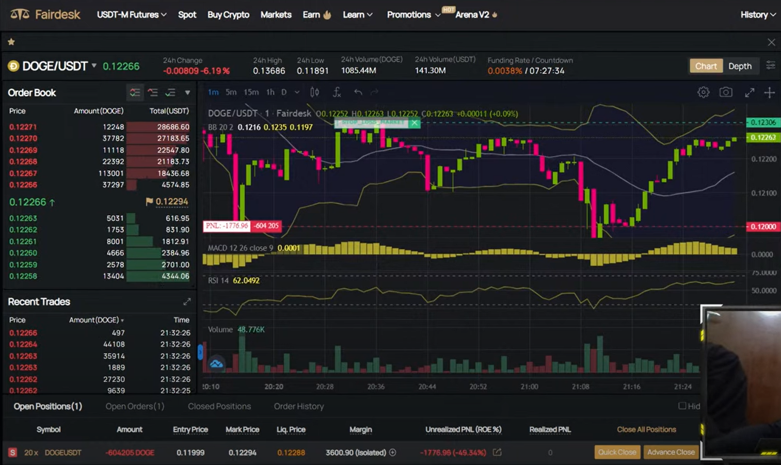The image size is (781, 465).
Task: Open Arena V2 page
Action: pos(472,14)
